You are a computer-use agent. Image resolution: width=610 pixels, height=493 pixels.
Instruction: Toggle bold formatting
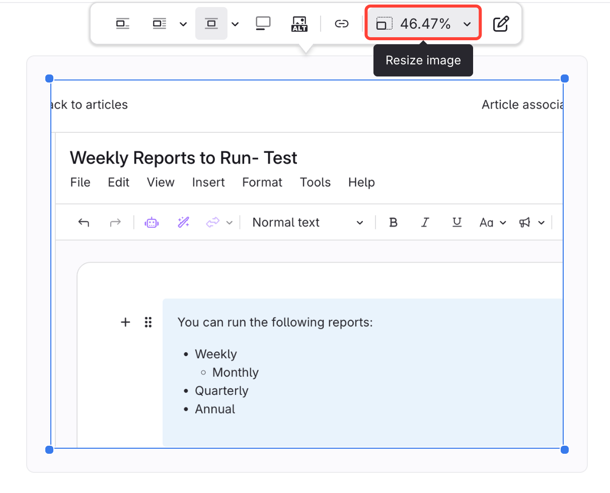394,222
